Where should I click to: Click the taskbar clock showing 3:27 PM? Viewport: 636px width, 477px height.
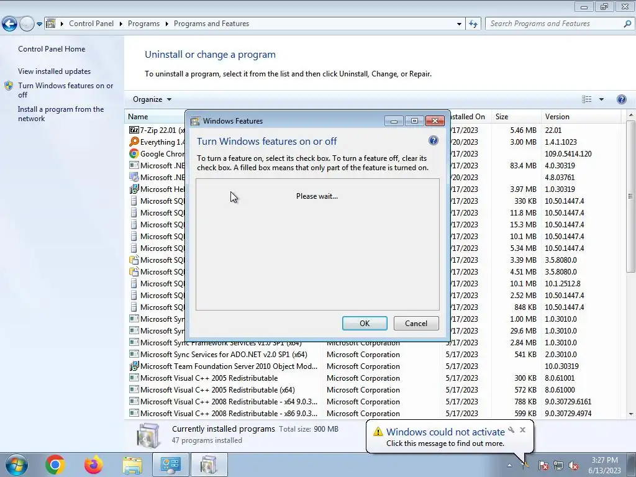click(604, 465)
